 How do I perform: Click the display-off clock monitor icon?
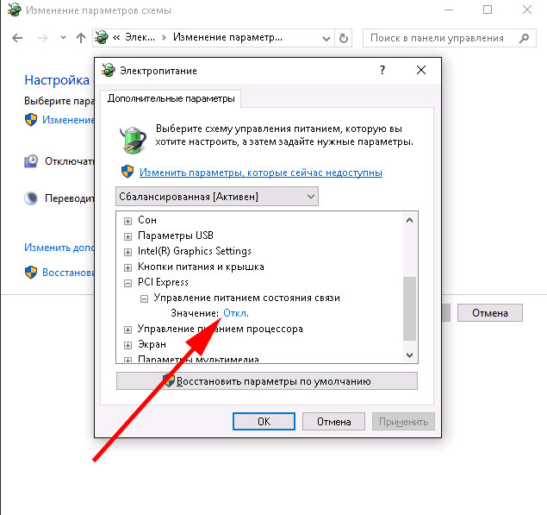31,161
